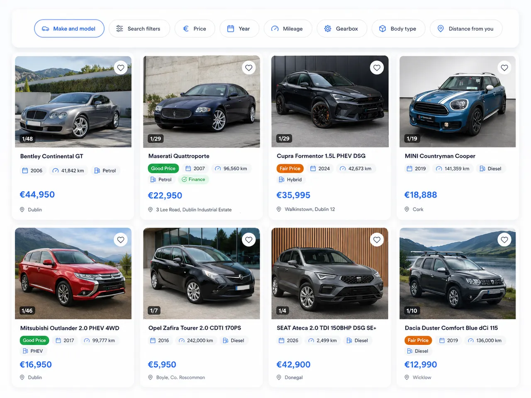Click the €42,900 SEAT price

click(x=293, y=364)
